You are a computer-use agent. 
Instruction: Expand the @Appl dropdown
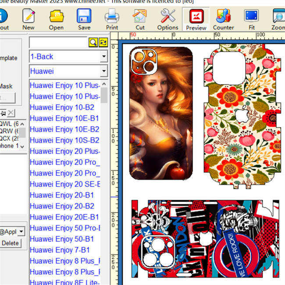tap(21, 232)
